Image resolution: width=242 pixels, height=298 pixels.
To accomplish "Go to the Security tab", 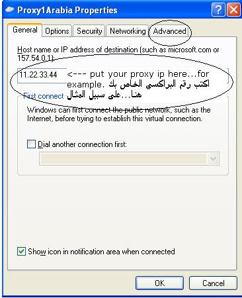I will (89, 31).
